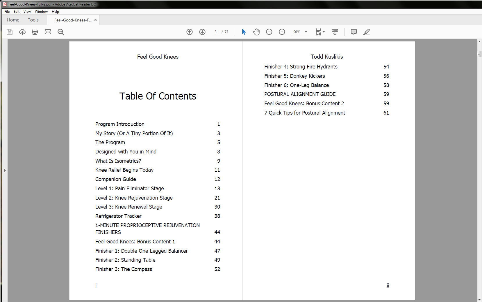This screenshot has height=302, width=482.
Task: Zoom in on the page
Action: click(x=282, y=32)
